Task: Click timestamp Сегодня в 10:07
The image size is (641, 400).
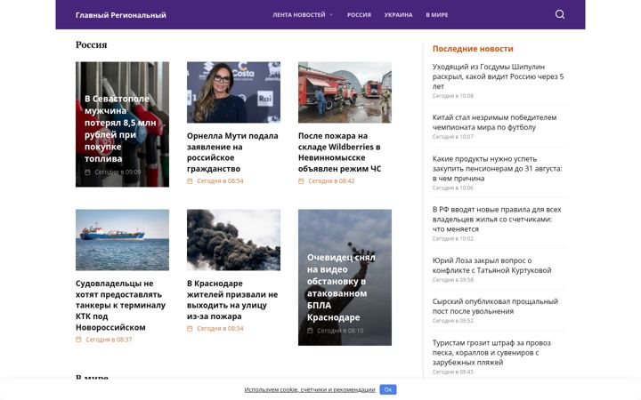Action: 453,137
